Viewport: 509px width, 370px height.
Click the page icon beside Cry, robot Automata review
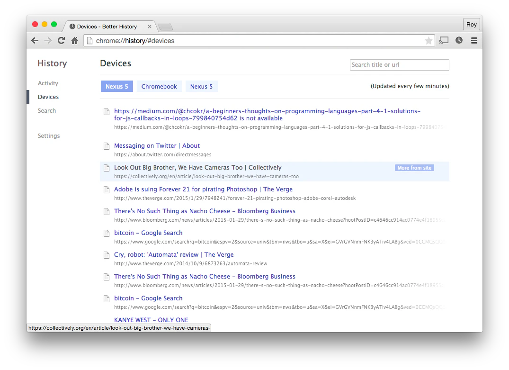point(107,255)
